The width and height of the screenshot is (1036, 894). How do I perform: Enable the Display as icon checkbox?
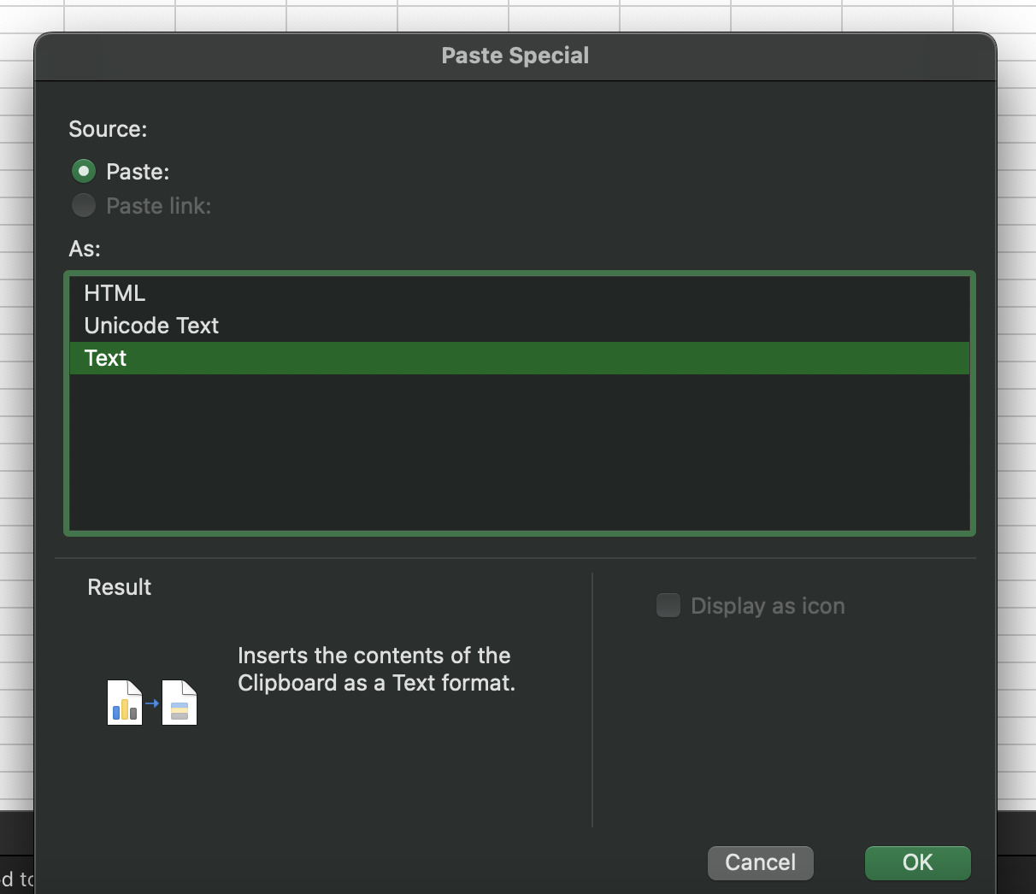(668, 606)
